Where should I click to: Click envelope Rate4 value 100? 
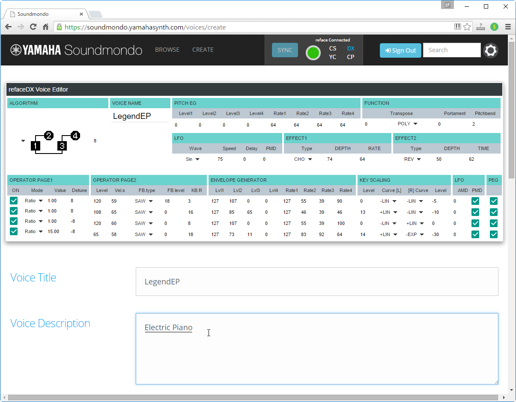[x=341, y=223]
